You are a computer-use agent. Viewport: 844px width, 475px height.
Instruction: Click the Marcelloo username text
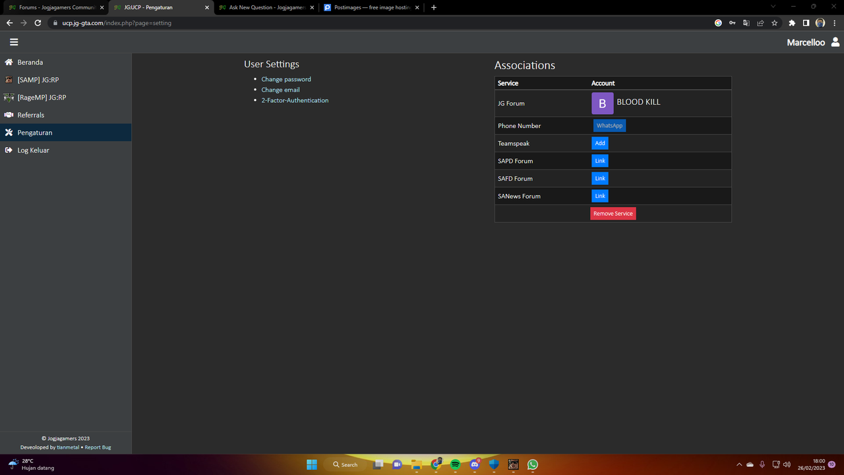806,42
